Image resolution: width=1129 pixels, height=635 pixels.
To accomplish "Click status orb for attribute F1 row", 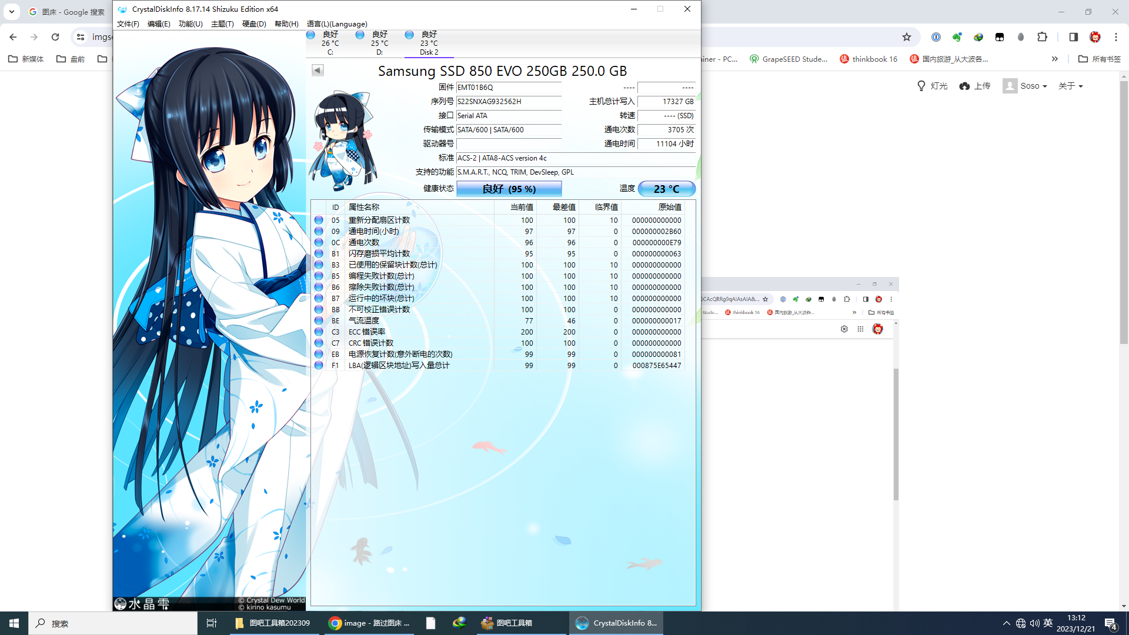I will point(319,365).
